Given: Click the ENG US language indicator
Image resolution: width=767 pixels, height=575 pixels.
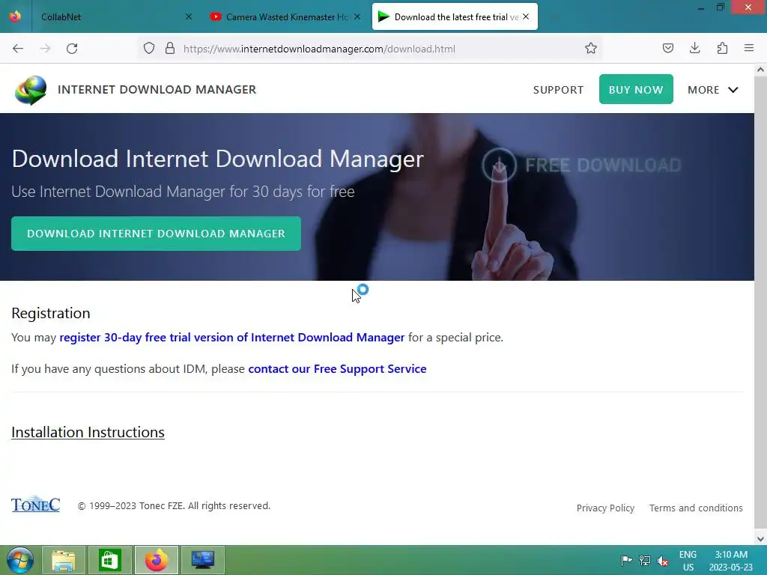Looking at the screenshot, I should click(688, 561).
